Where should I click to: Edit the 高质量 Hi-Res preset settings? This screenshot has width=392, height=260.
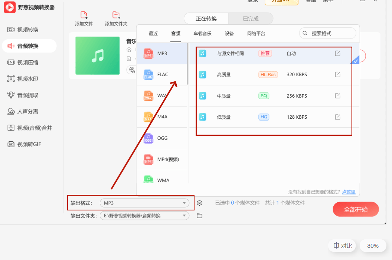337,74
